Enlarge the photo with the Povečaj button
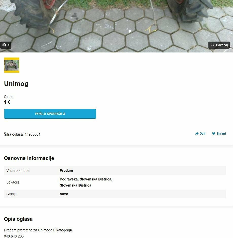 point(219,45)
